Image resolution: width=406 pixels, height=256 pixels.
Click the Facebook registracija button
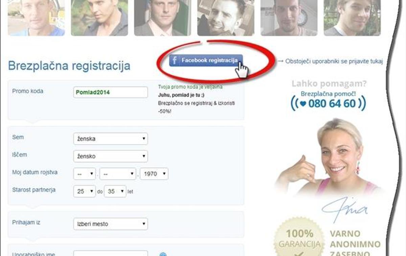point(206,60)
